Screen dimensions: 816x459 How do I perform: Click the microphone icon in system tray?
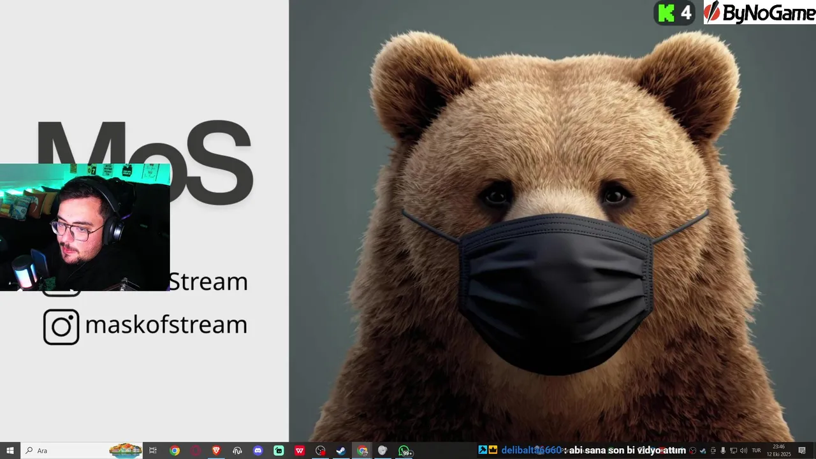pyautogui.click(x=723, y=451)
